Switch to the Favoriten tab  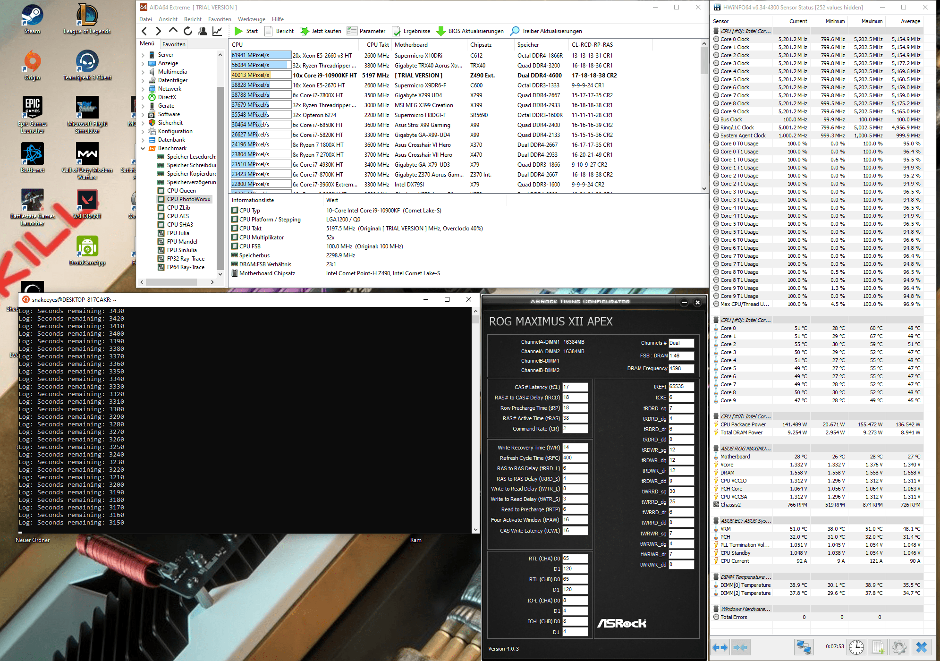tap(174, 44)
